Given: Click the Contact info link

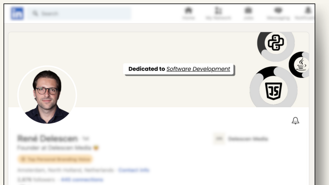Looking at the screenshot, I should [134, 170].
